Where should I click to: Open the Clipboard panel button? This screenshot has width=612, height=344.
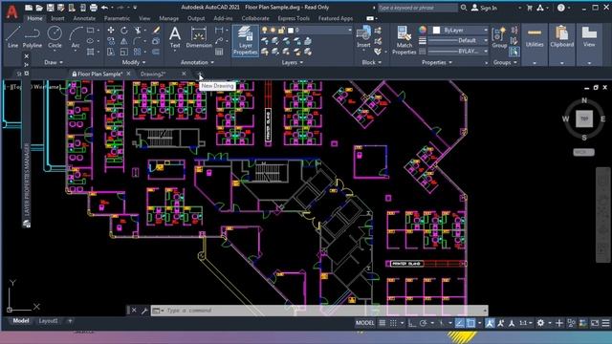(561, 44)
